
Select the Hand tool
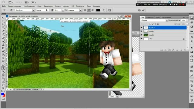(x=3, y=85)
